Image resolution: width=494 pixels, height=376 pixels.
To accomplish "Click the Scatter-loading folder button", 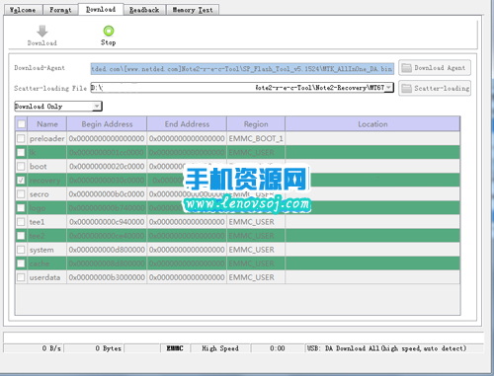I will (x=435, y=88).
